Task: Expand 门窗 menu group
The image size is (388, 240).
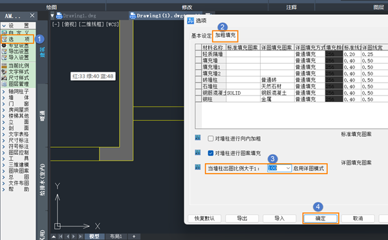Action: pos(4,104)
